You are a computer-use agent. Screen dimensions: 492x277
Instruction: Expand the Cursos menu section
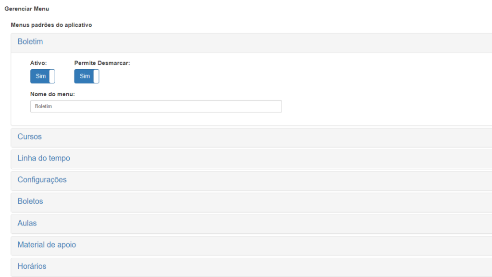[x=29, y=137]
